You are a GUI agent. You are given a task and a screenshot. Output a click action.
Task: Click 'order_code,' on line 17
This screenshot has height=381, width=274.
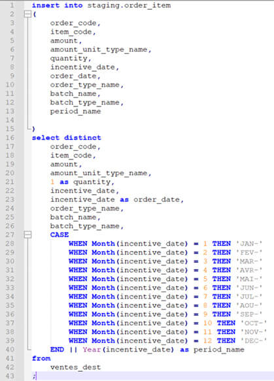(x=75, y=147)
